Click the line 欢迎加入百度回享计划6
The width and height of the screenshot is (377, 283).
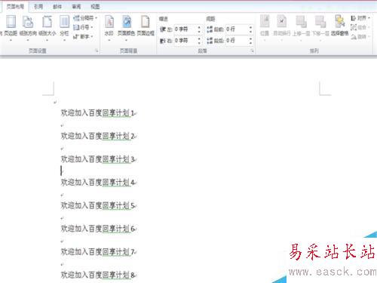[x=98, y=229]
